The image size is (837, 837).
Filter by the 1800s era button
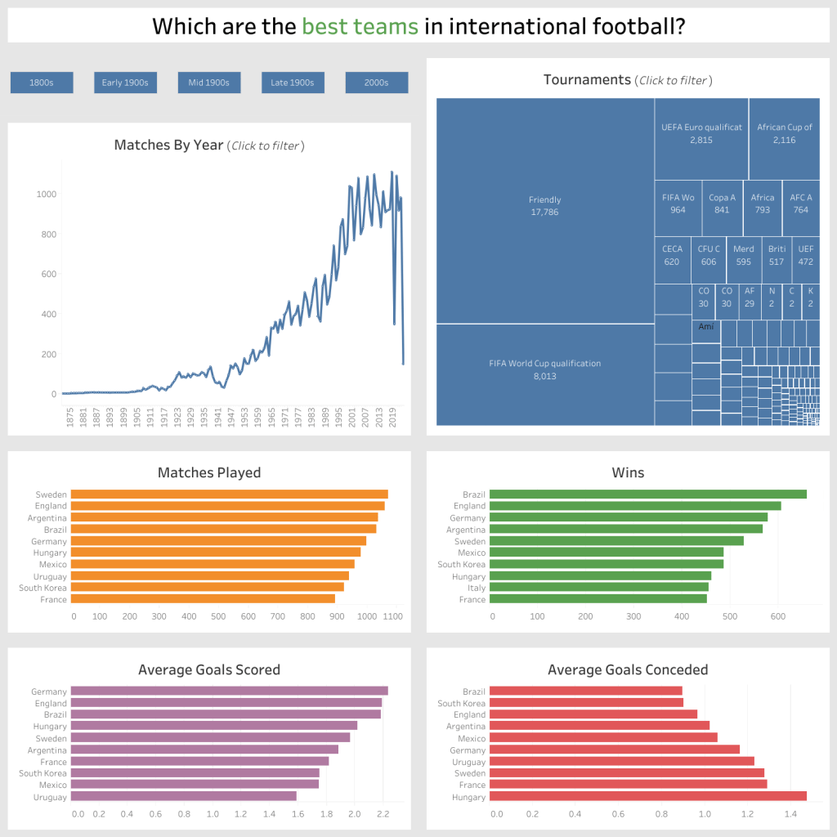[42, 83]
